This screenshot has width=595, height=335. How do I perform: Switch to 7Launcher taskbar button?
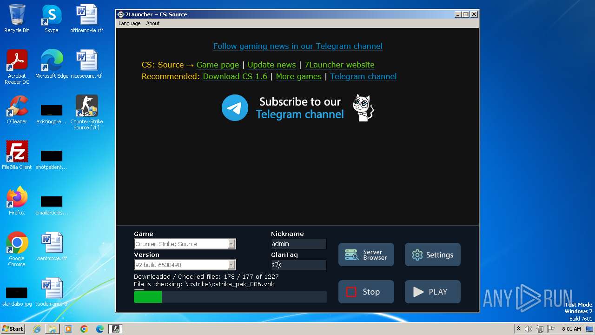[x=116, y=329]
